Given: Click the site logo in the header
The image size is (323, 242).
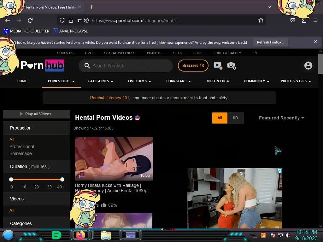Looking at the screenshot, I should point(43,66).
